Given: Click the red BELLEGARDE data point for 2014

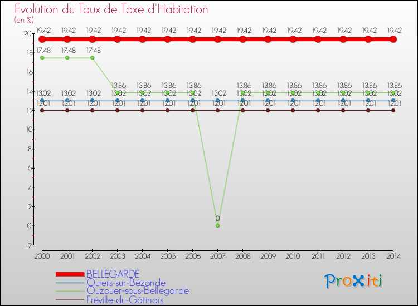Looking at the screenshot, I should pyautogui.click(x=393, y=40).
